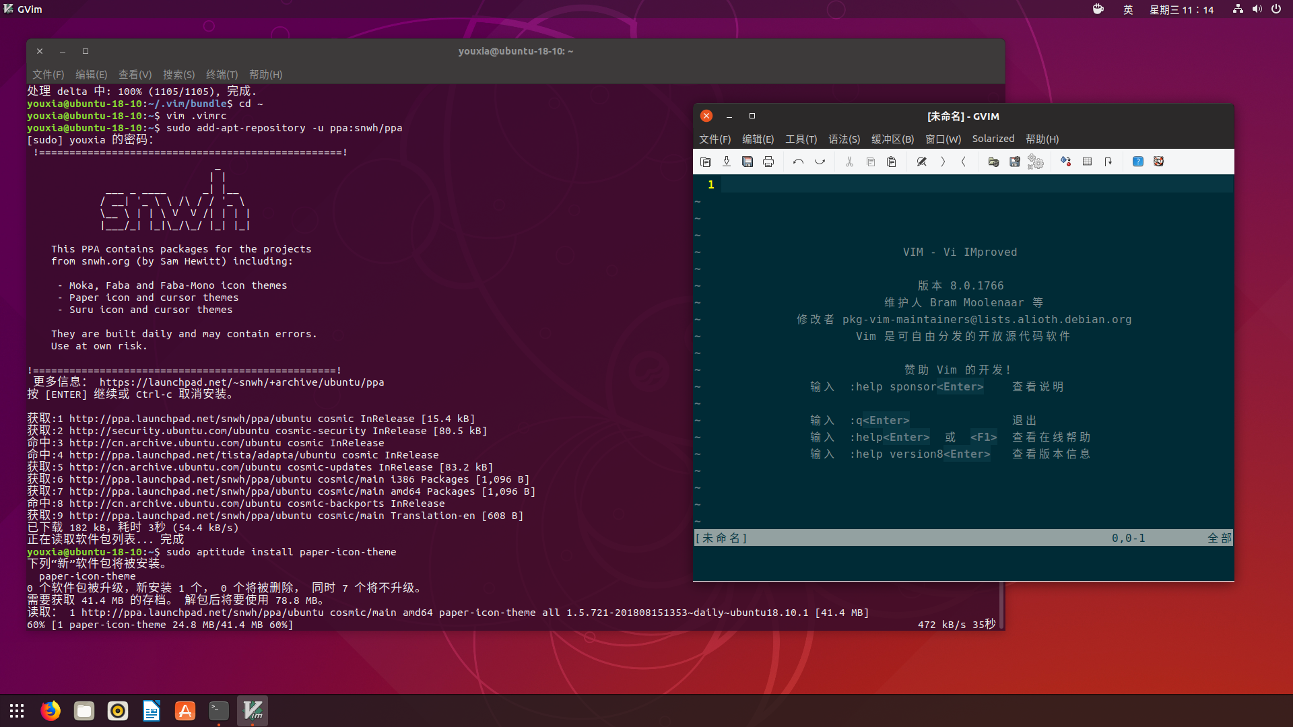
Task: Click the 'cosmic-security InRelease [80.5 kB]' fetch line in the terminal
Action: [x=257, y=431]
